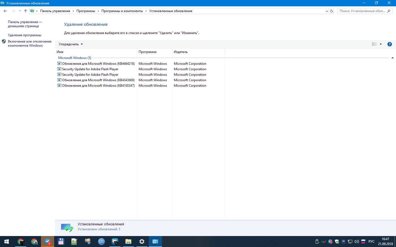Expand the chevron after Программы и компоненты breadcrumb
The image size is (396, 247).
tap(146, 11)
